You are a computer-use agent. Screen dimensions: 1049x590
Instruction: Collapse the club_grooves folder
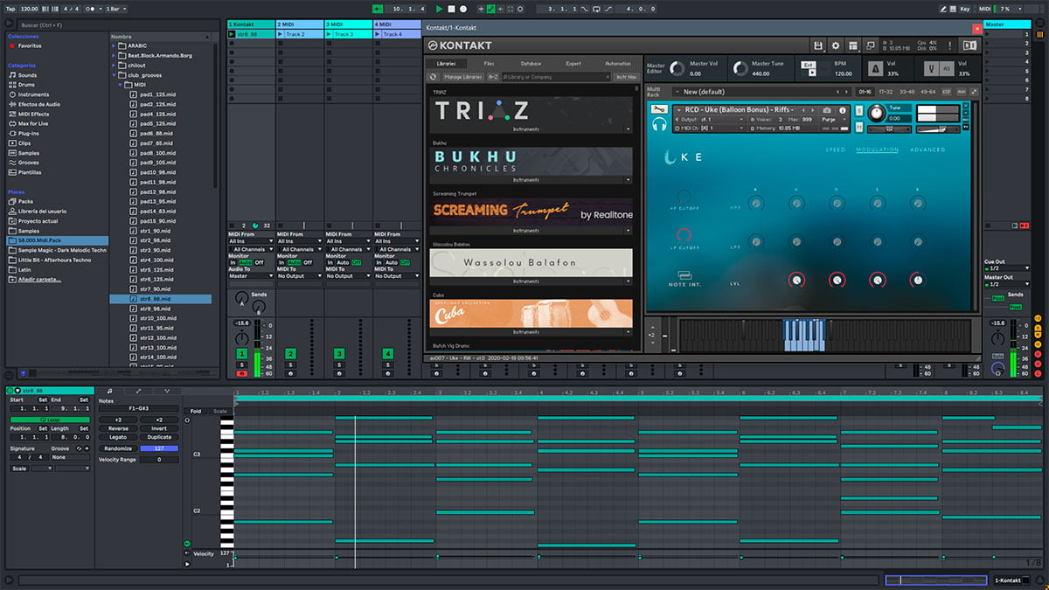115,75
